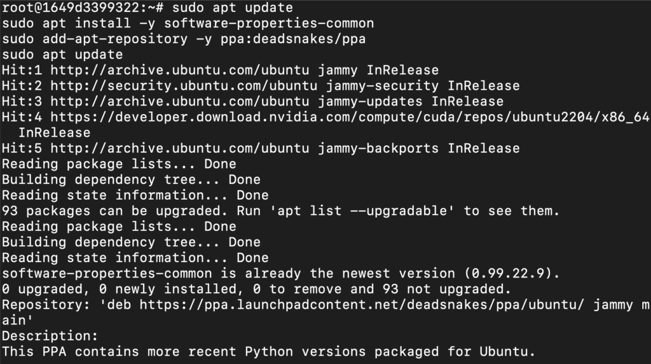Click the first 'Building dependency tree' line
651x364 pixels.
click(x=131, y=179)
